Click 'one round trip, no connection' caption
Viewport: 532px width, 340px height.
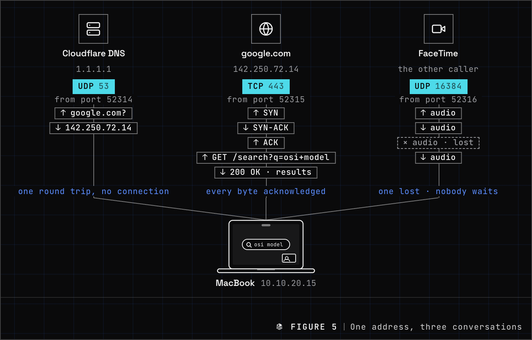click(x=94, y=191)
